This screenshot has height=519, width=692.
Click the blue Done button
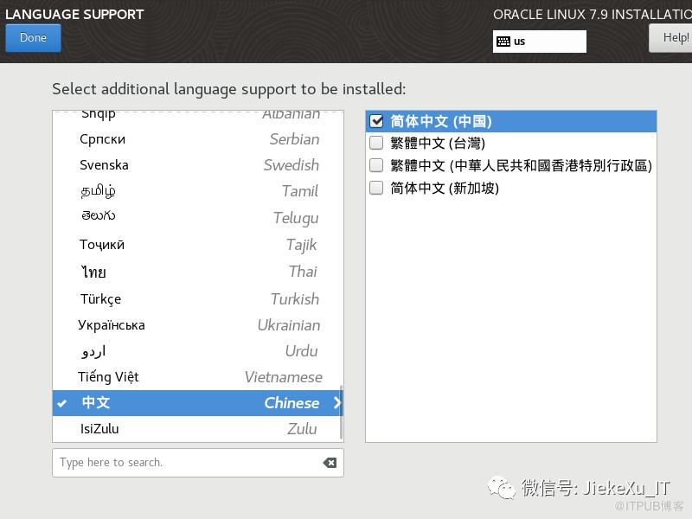click(33, 38)
